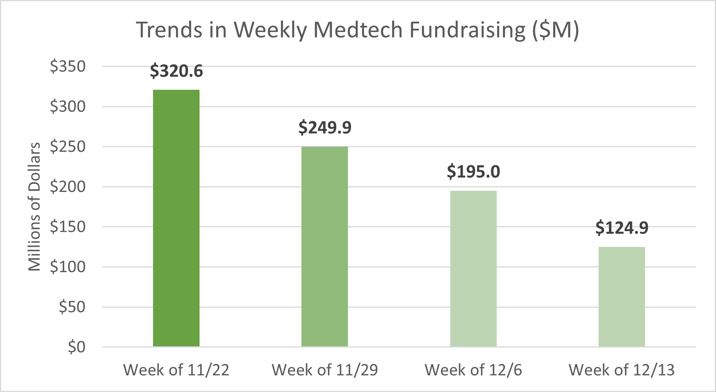Select the $300 y-axis tick label

point(68,106)
